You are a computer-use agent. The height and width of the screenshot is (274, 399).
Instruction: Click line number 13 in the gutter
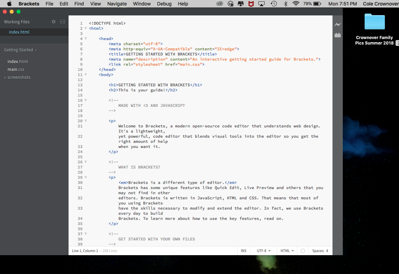pos(80,85)
